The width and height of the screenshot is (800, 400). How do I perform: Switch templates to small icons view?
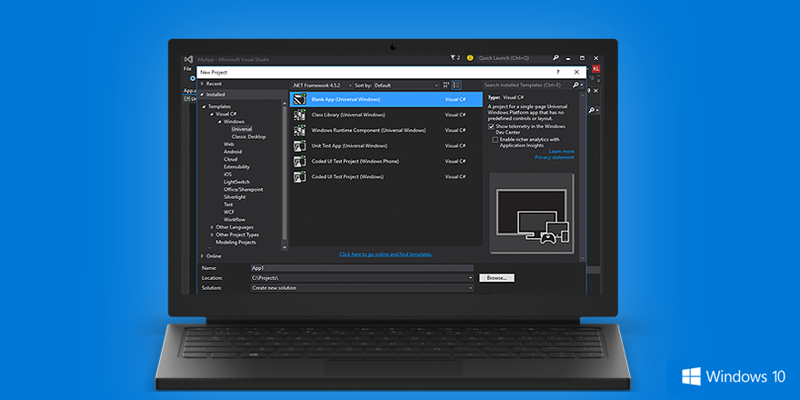click(x=446, y=85)
